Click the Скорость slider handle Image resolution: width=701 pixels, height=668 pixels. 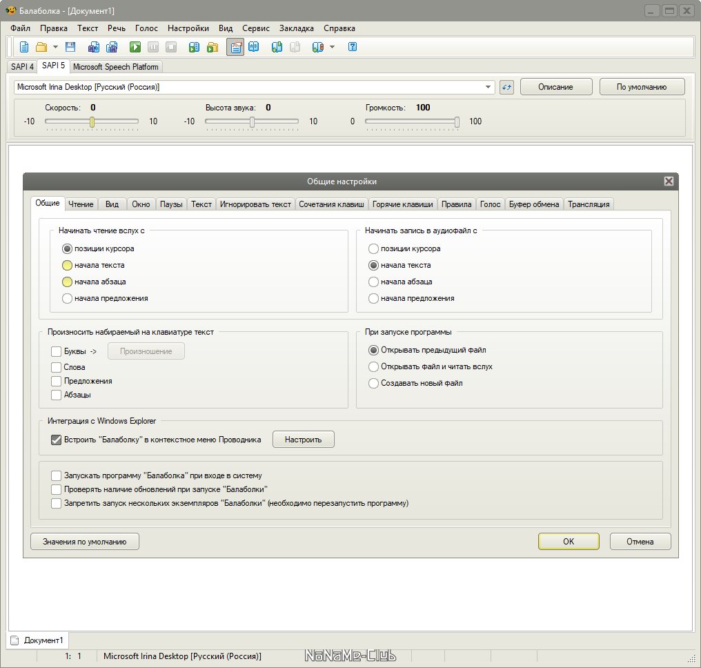click(x=92, y=122)
